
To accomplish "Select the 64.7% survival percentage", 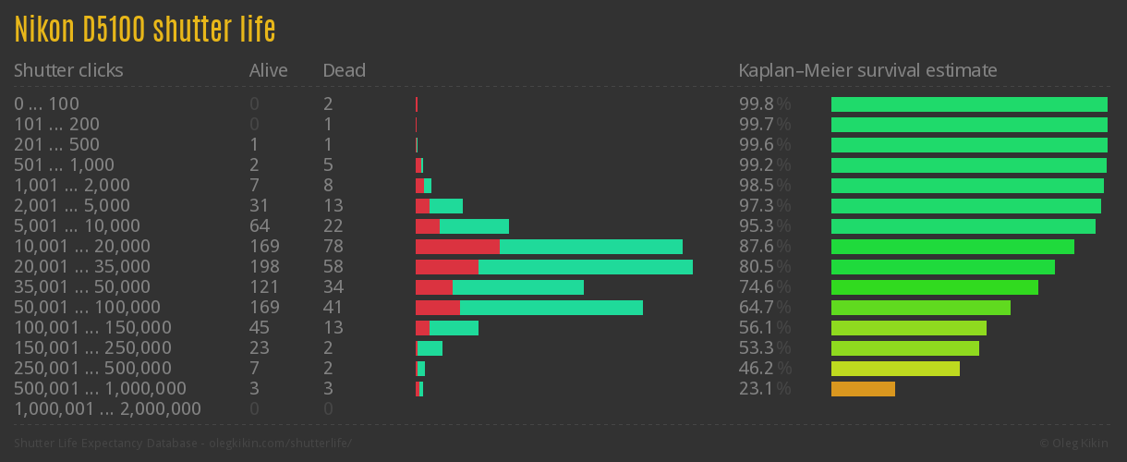I will click(x=765, y=308).
